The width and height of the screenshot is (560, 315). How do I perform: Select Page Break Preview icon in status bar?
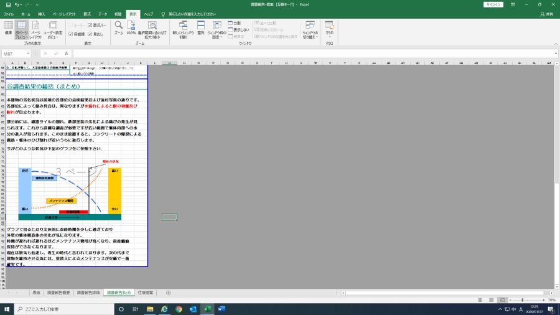(x=502, y=300)
